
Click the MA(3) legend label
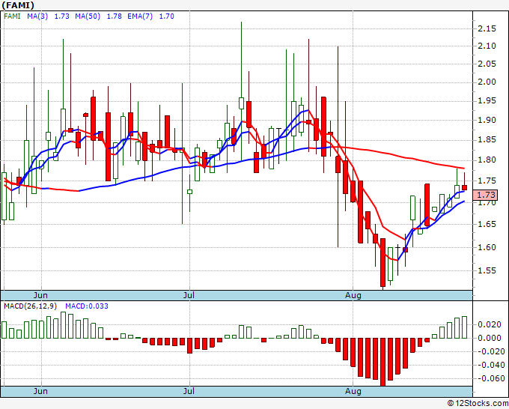click(x=37, y=16)
